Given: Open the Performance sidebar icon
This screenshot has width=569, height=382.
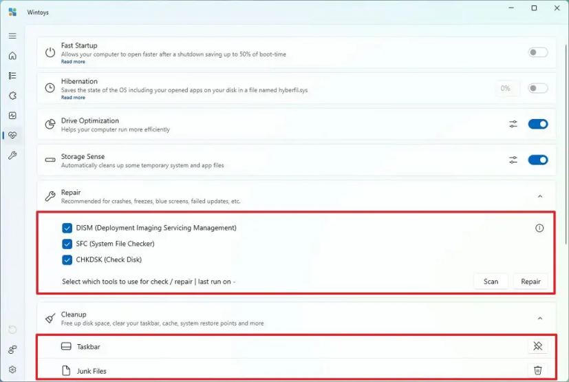Looking at the screenshot, I should pyautogui.click(x=12, y=116).
